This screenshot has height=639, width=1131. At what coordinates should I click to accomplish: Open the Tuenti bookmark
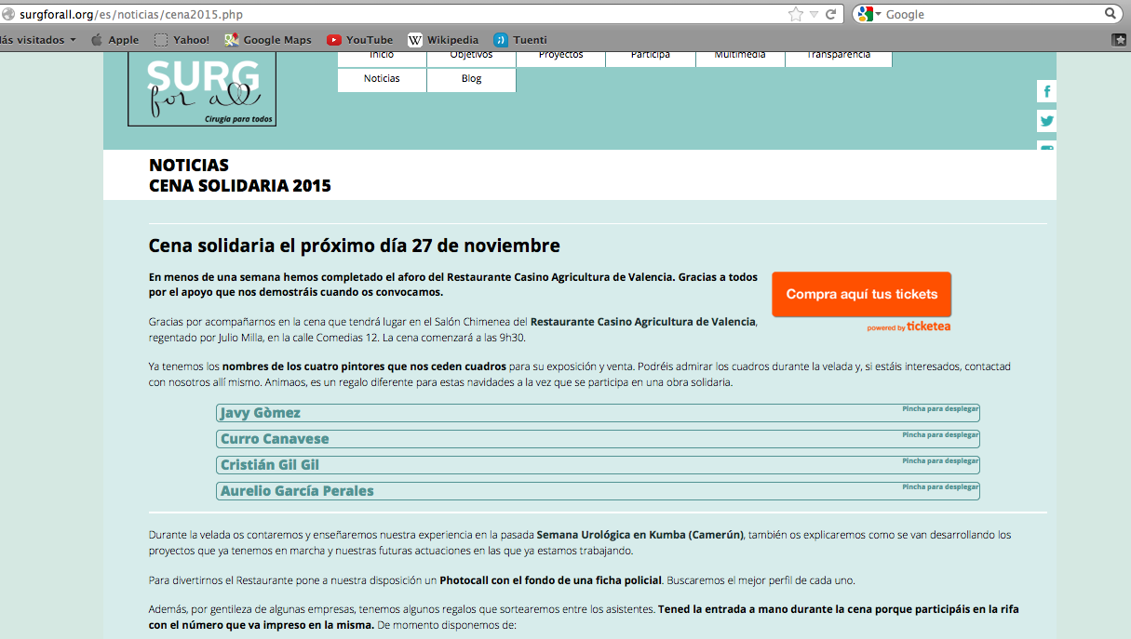(520, 40)
